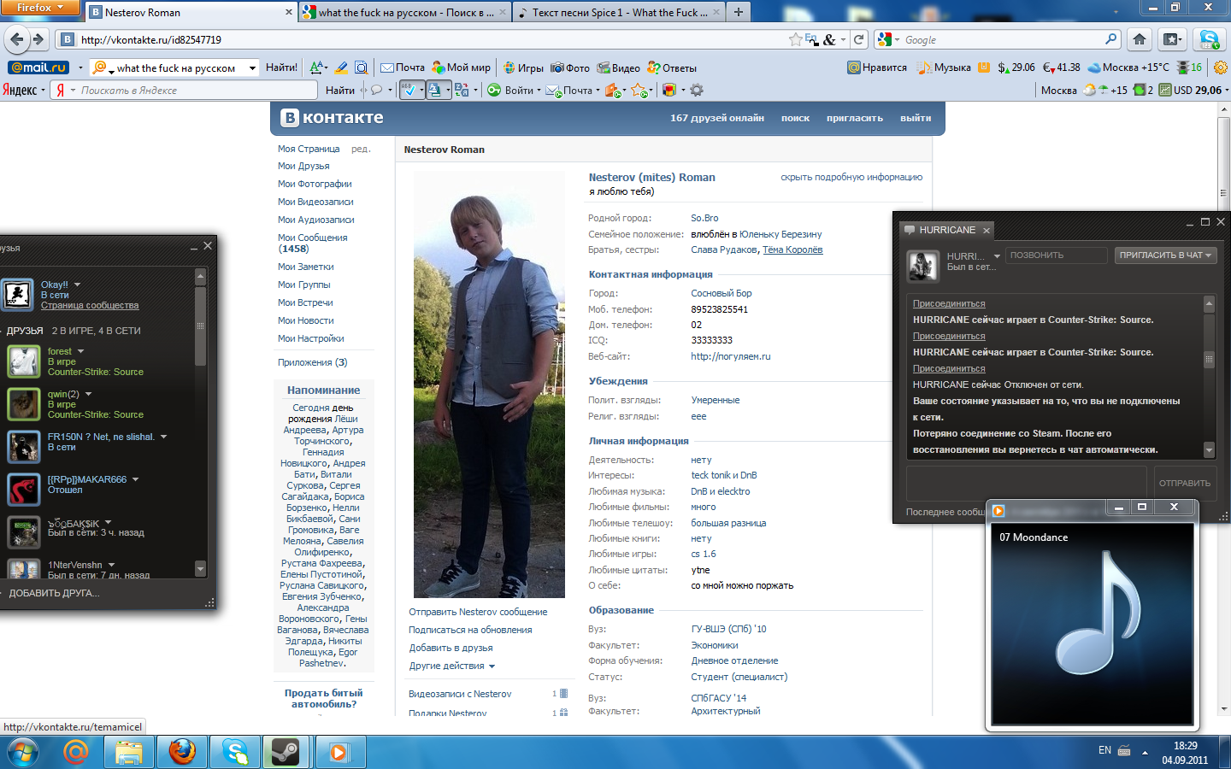Click the highlighter icon in the Mail.ru toolbar

341,68
